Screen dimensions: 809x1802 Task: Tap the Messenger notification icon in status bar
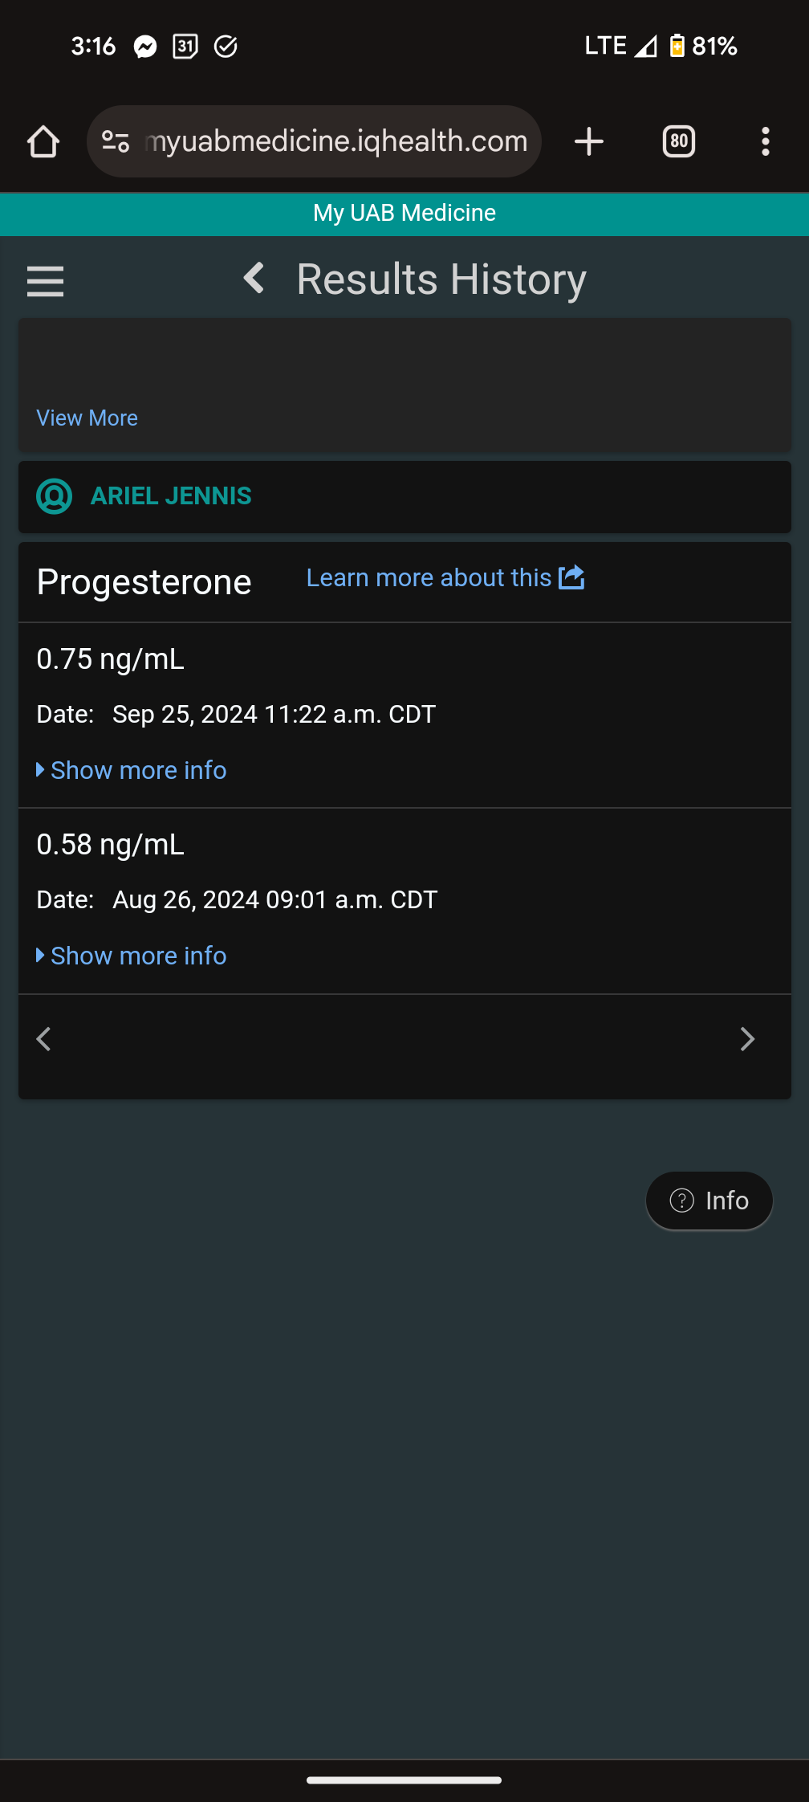pyautogui.click(x=145, y=47)
